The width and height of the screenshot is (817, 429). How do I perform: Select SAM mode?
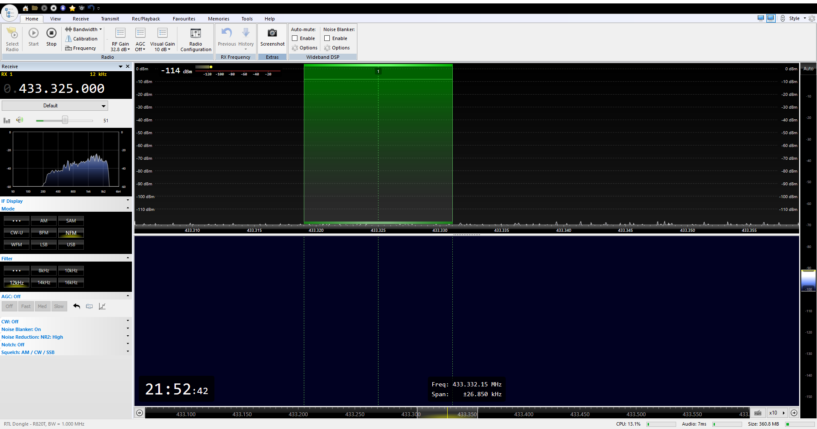point(71,221)
